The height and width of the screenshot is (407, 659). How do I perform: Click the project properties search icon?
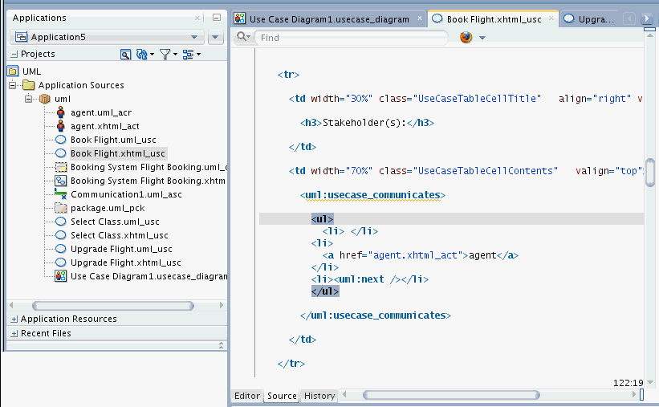pyautogui.click(x=125, y=55)
